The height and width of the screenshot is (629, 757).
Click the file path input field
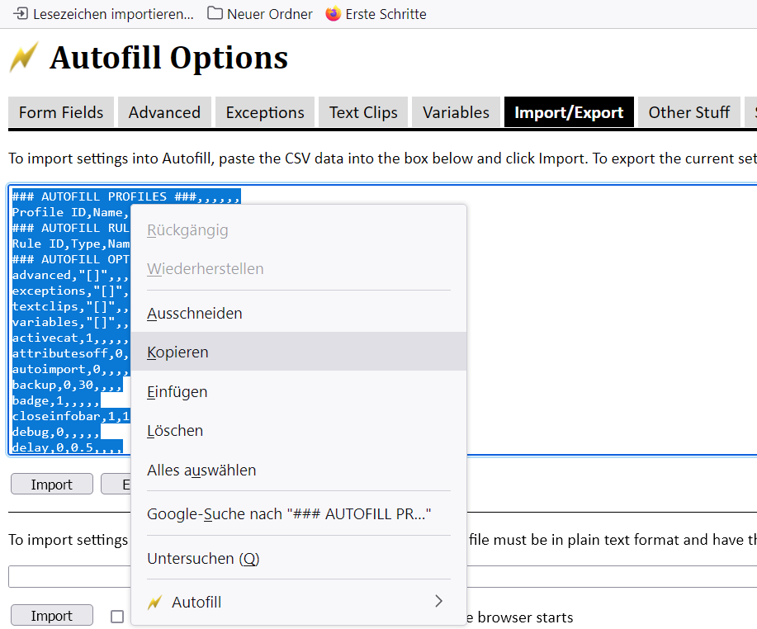click(x=66, y=576)
